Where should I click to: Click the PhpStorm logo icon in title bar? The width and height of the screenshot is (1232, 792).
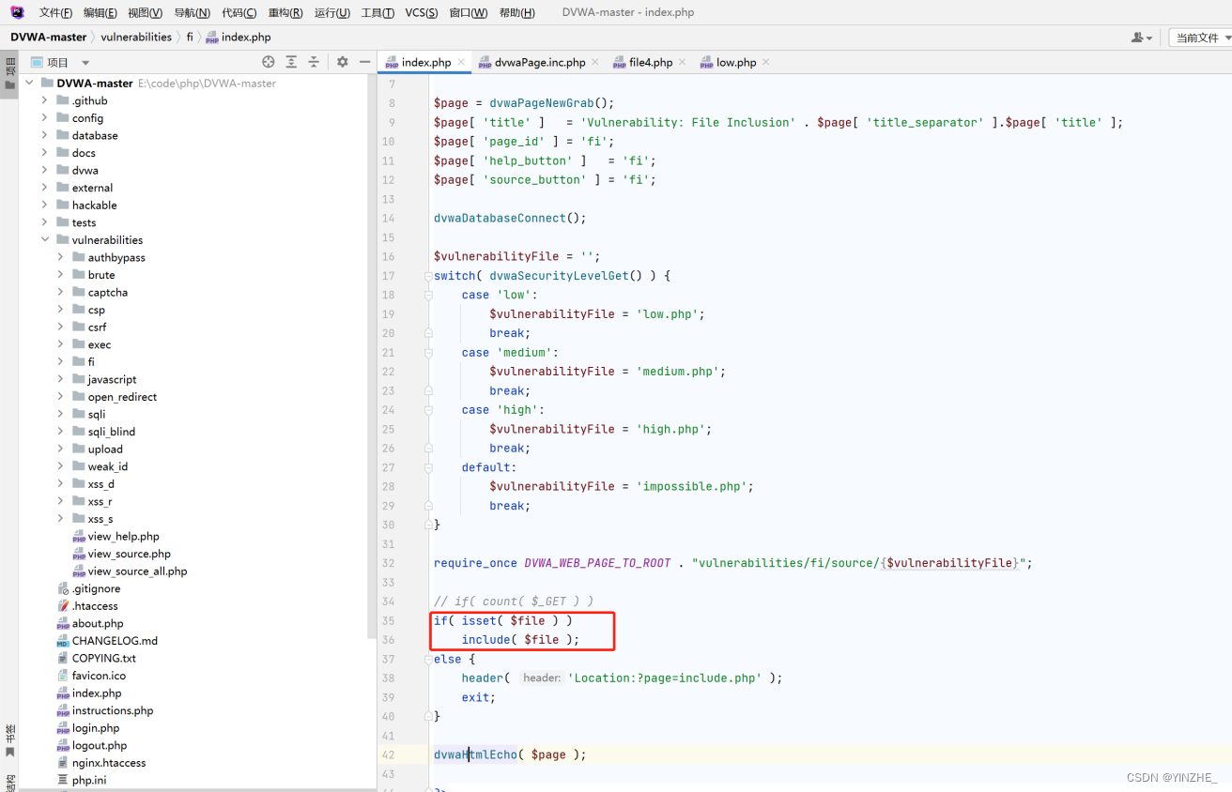(17, 12)
